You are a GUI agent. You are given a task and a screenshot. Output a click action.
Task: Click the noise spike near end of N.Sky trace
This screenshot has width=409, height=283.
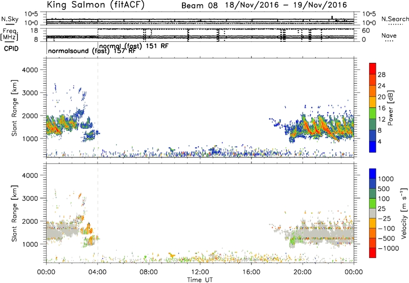pyautogui.click(x=332, y=17)
